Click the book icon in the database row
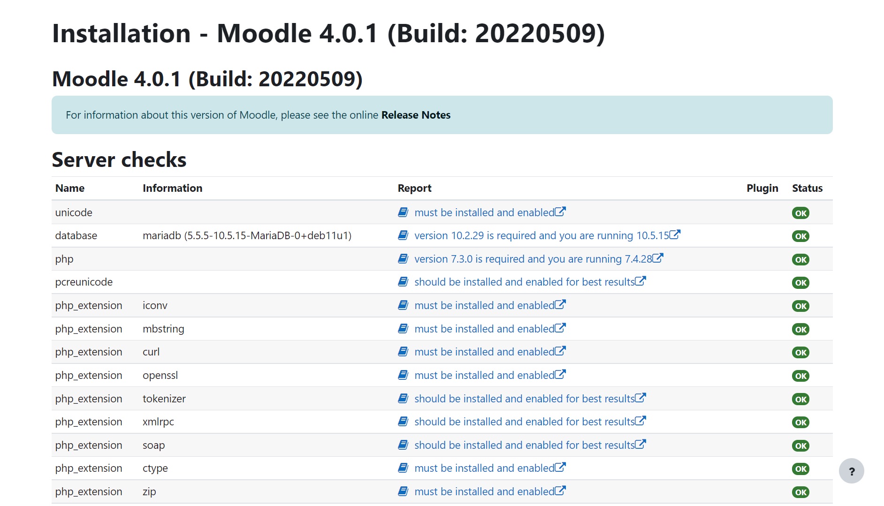Image resolution: width=884 pixels, height=506 pixels. click(x=403, y=235)
